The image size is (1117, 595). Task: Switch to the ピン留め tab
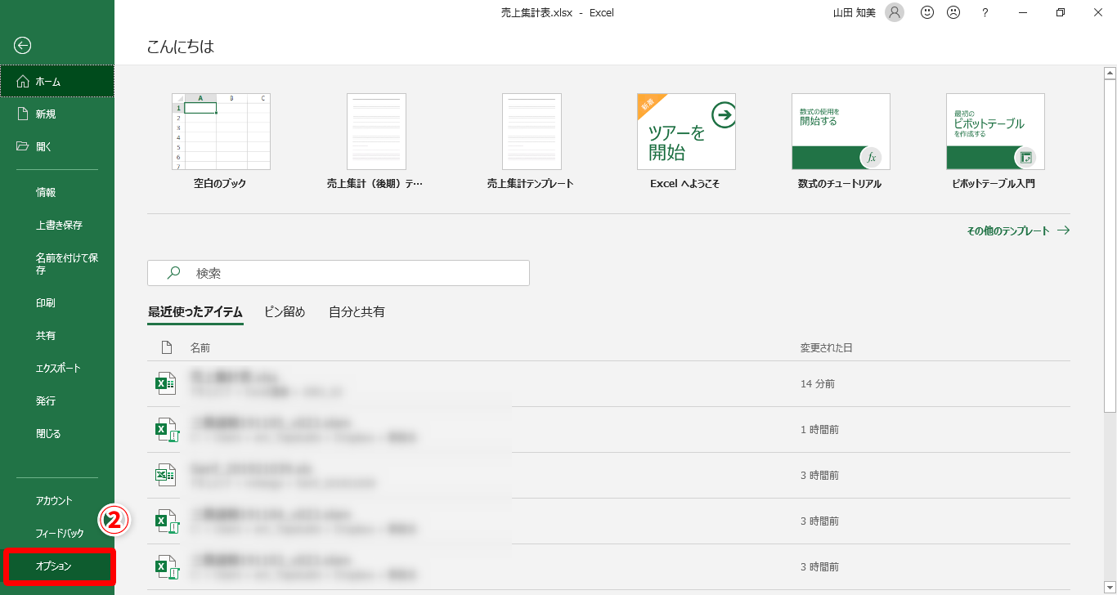pyautogui.click(x=285, y=312)
